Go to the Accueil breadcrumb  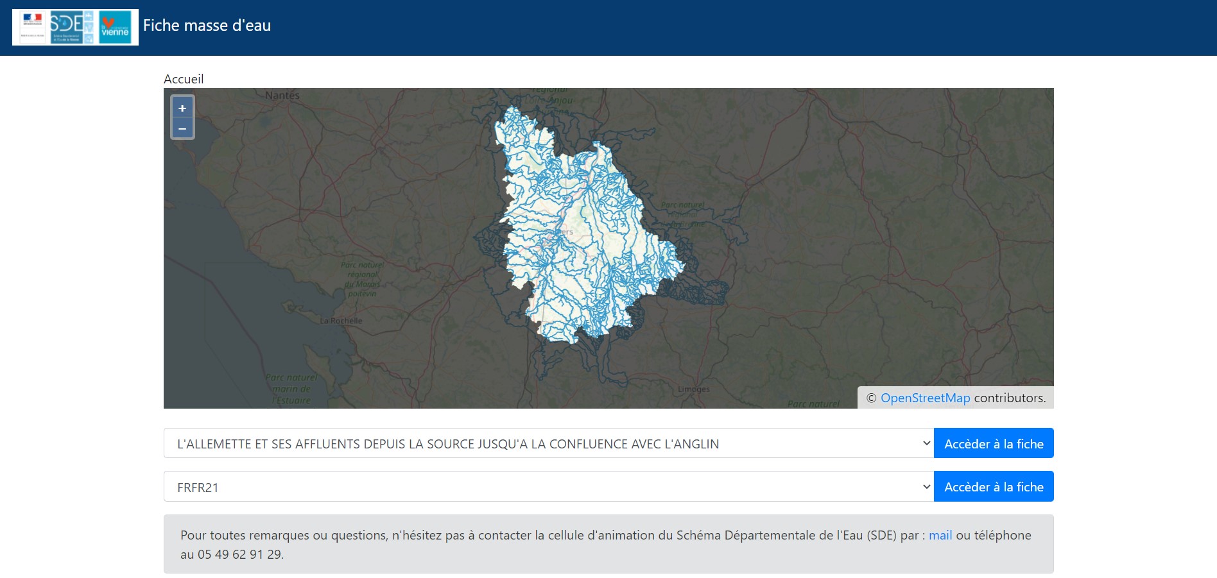pyautogui.click(x=184, y=79)
